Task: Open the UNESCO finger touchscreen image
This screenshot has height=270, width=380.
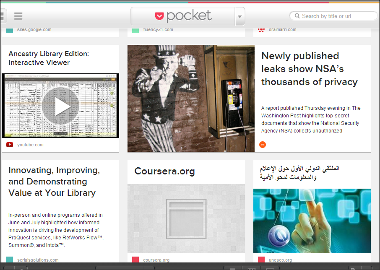Action: click(x=312, y=221)
